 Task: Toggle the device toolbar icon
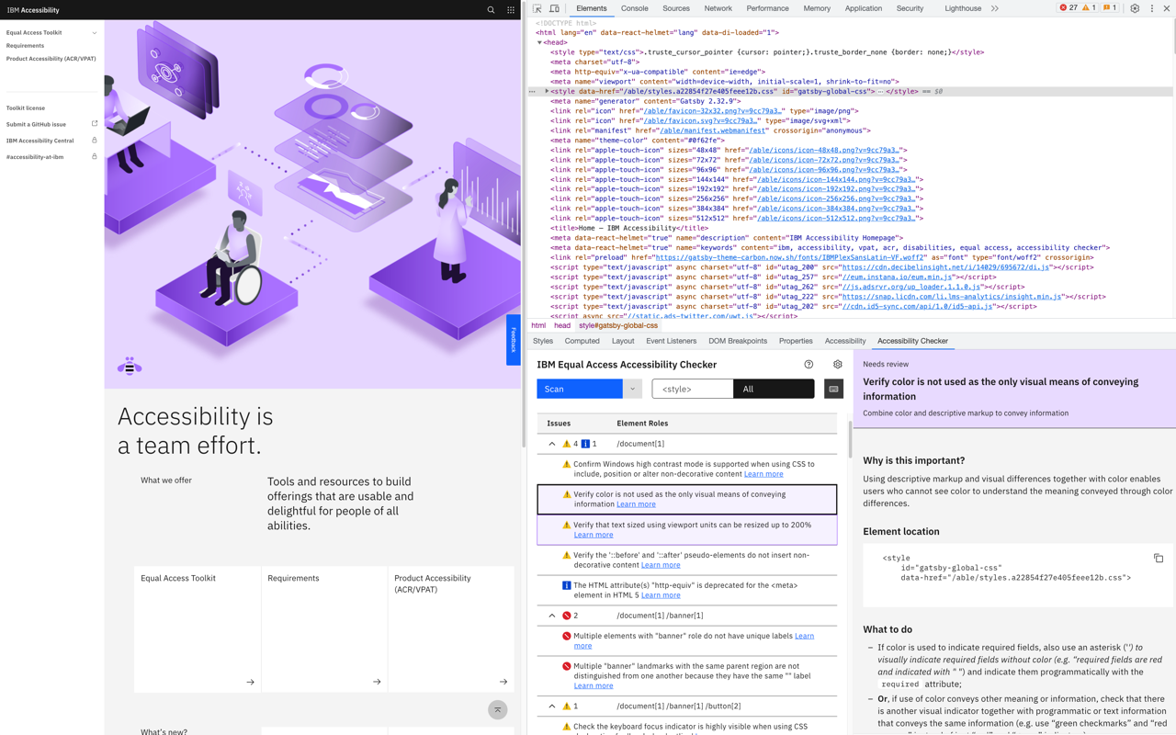[553, 7]
